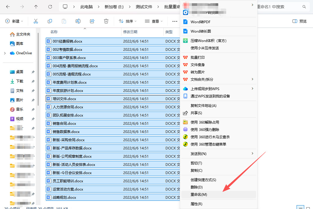
Task: Choose 重命名(M) in context menu
Action: (x=219, y=195)
